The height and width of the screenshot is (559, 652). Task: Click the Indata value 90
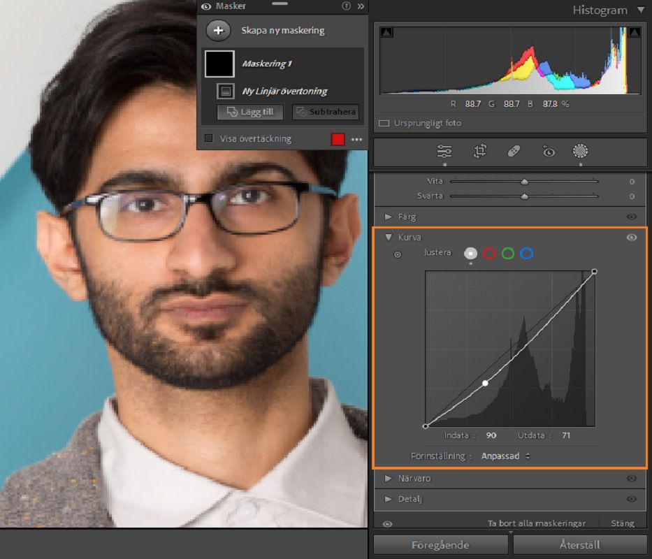[491, 435]
